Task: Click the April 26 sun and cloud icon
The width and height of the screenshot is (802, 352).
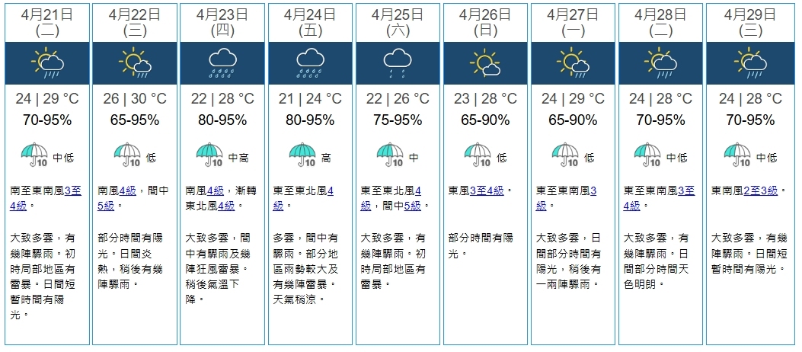Action: point(484,63)
